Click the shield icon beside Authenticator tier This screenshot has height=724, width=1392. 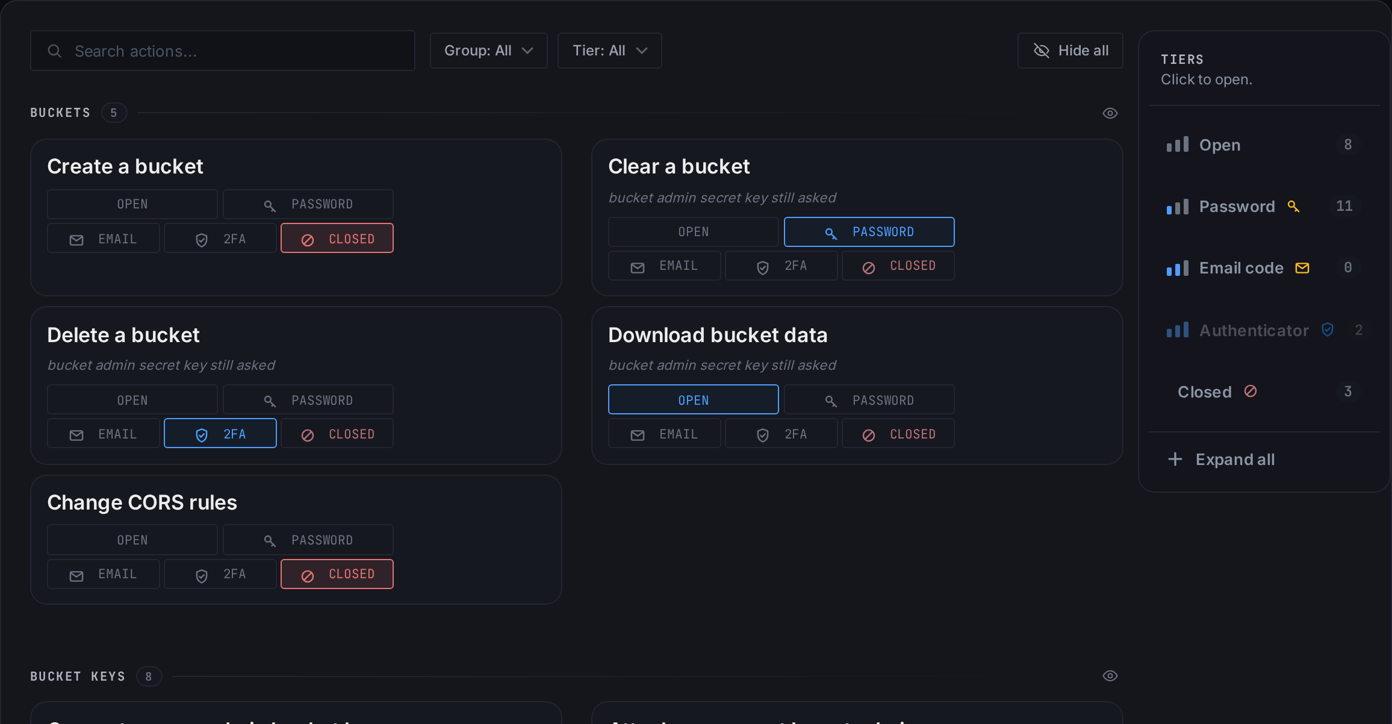pos(1328,329)
